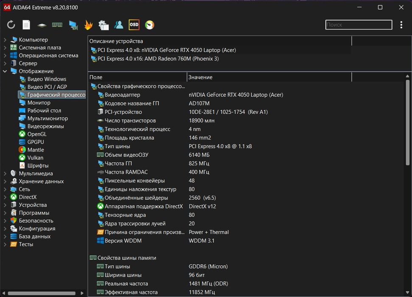This screenshot has width=412, height=297.
Task: Click the Программы tree icon
Action: [x=14, y=213]
